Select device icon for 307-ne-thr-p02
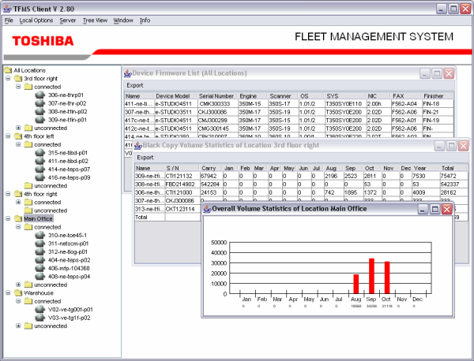This screenshot has height=361, width=474. click(x=40, y=103)
